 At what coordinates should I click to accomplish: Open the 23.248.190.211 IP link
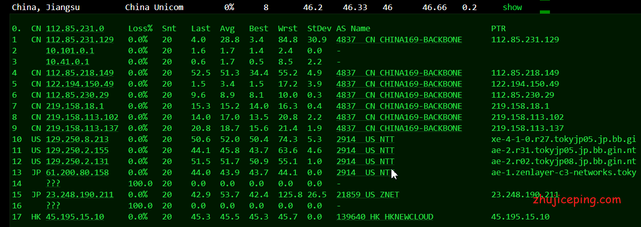tap(79, 195)
